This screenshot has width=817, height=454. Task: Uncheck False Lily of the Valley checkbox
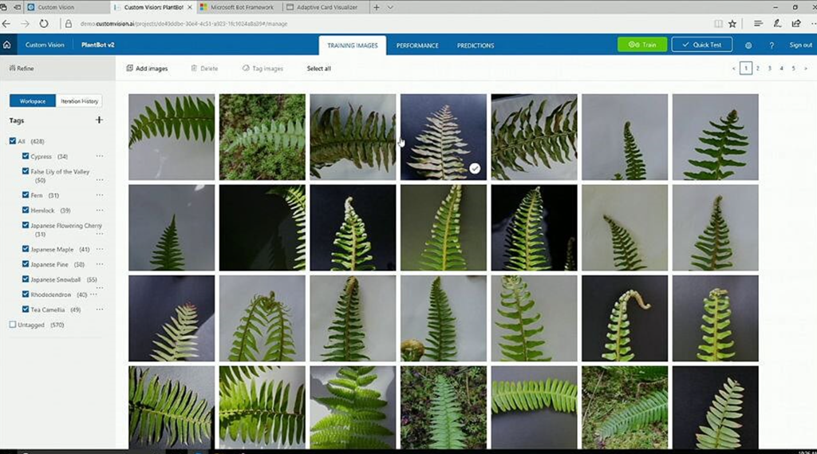pos(26,171)
